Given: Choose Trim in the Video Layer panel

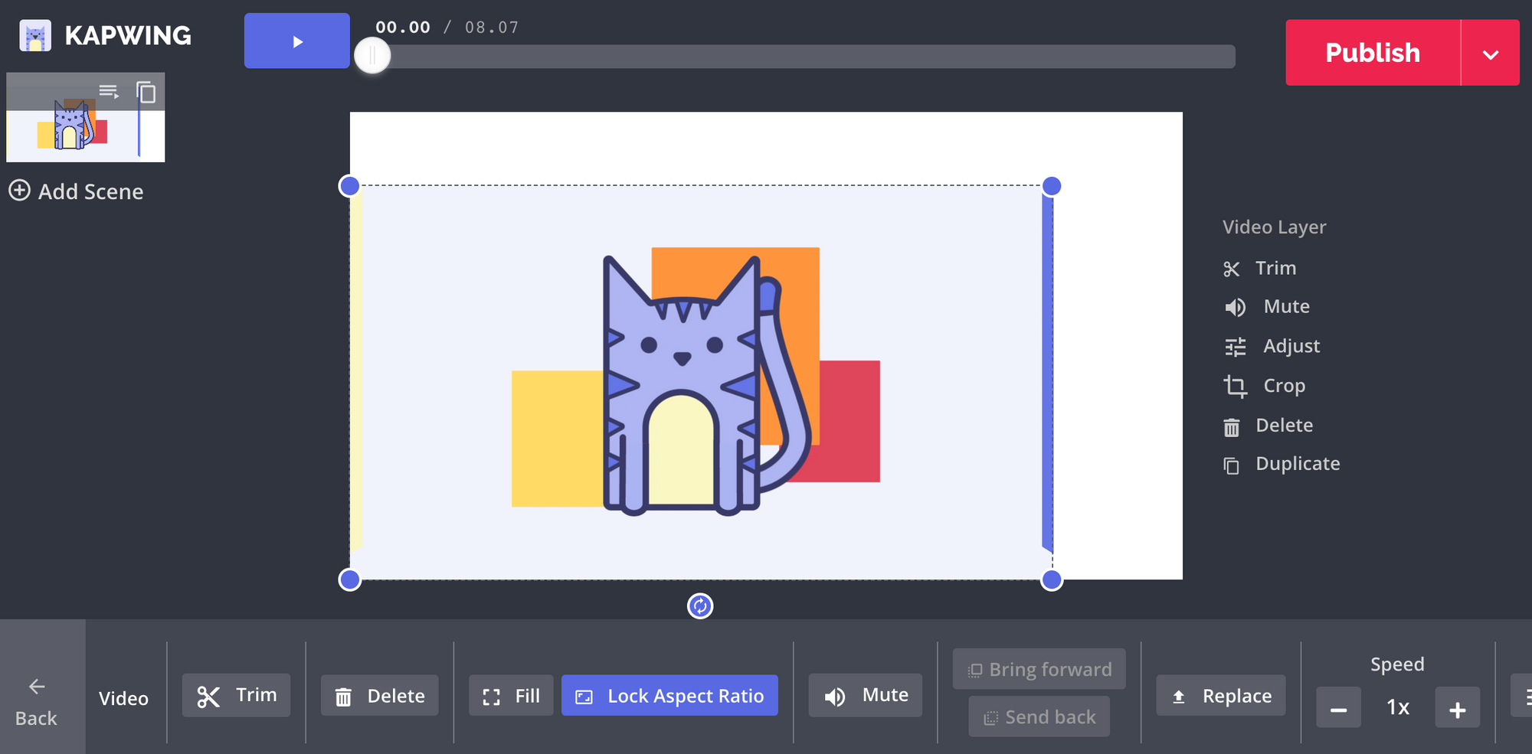Looking at the screenshot, I should (x=1275, y=268).
